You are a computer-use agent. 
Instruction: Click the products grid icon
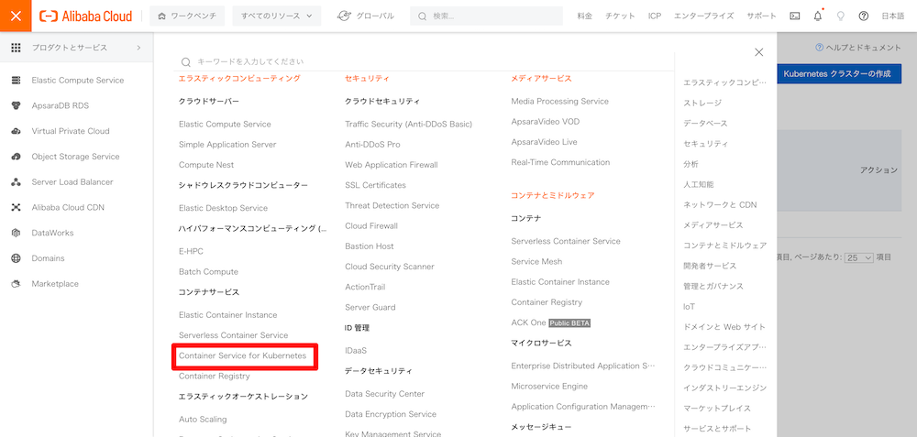click(16, 48)
